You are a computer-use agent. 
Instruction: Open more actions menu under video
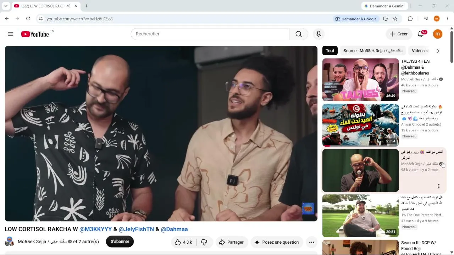311,242
